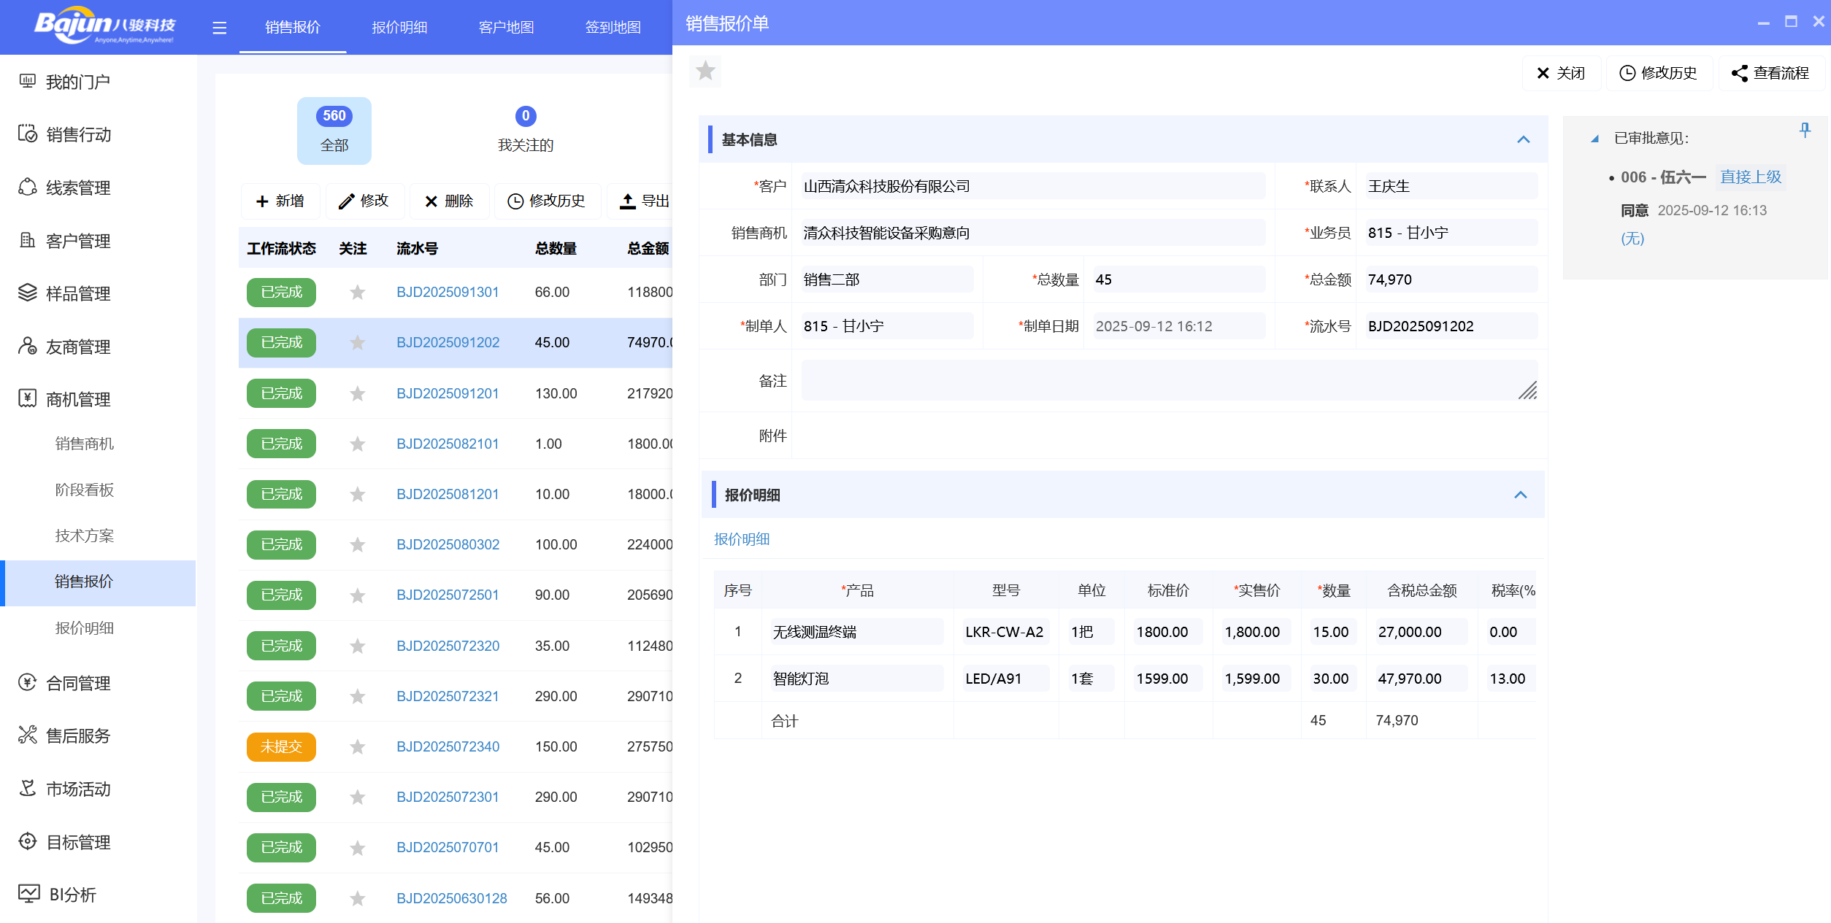Pin the approval opinions panel
The width and height of the screenshot is (1831, 923).
tap(1804, 131)
